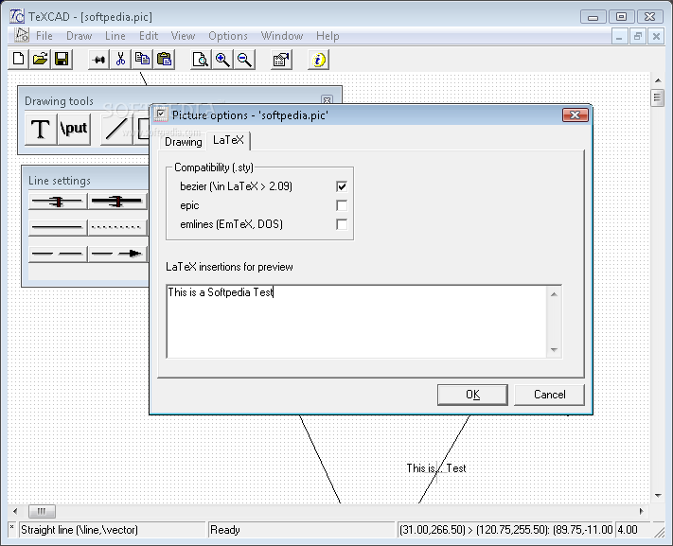Select the dashed line style
This screenshot has width=673, height=546.
(x=58, y=254)
